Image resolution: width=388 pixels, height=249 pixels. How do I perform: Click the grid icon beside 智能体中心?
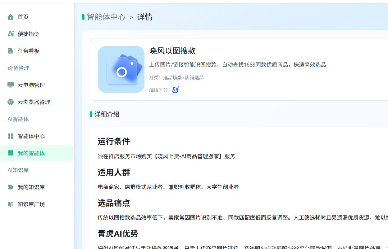(11, 136)
